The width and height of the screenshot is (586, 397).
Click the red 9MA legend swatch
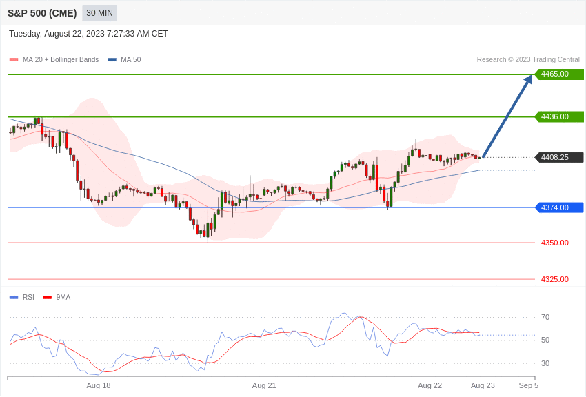[x=47, y=298]
